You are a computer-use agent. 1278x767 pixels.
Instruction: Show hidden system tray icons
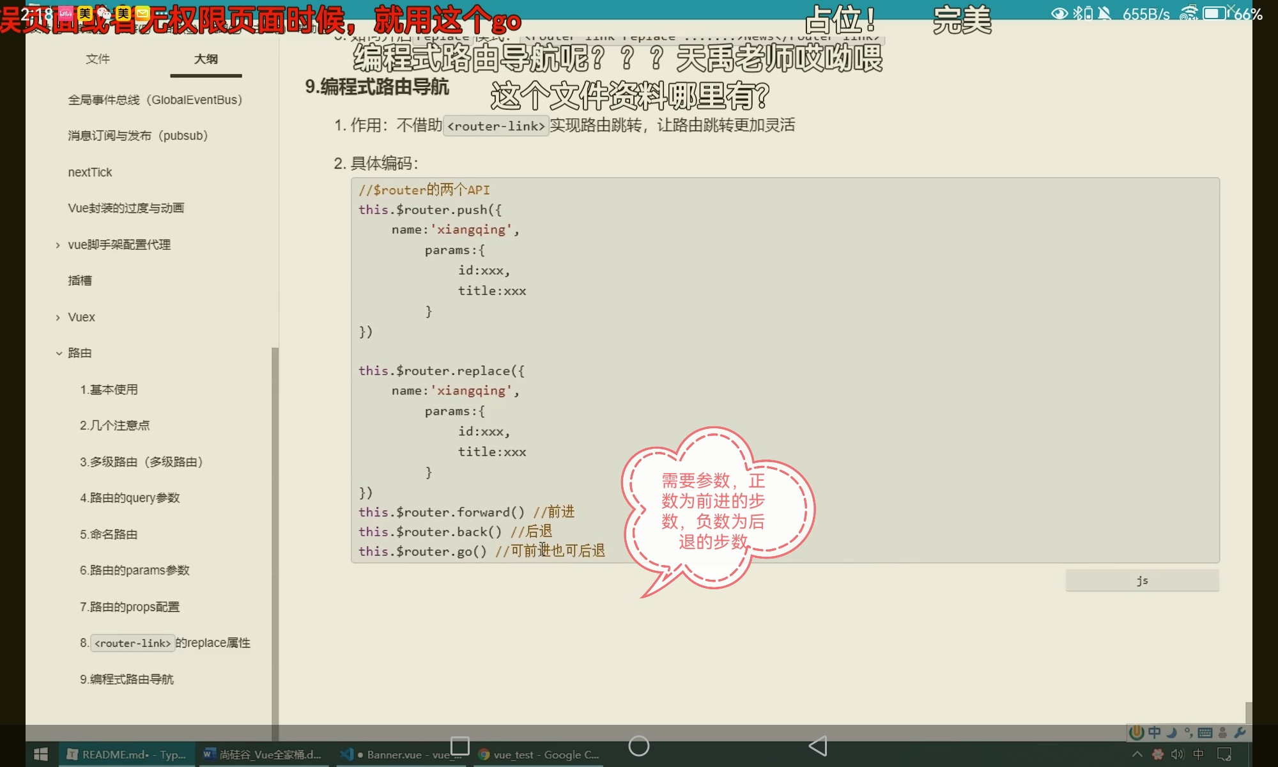point(1137,755)
